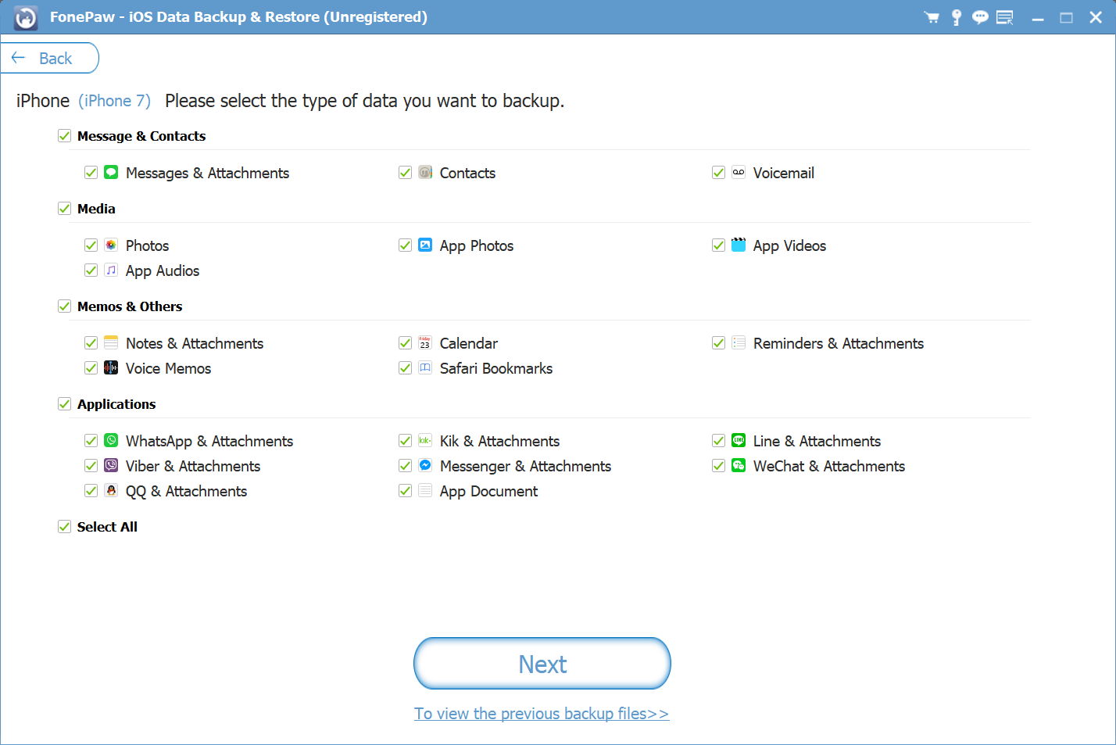Click the Messages & Attachments green icon

[111, 172]
